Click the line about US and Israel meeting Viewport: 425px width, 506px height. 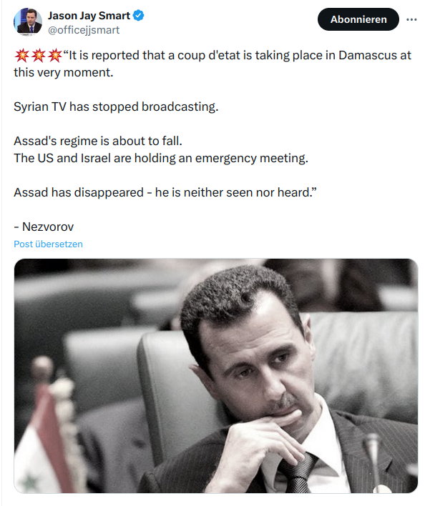[161, 158]
